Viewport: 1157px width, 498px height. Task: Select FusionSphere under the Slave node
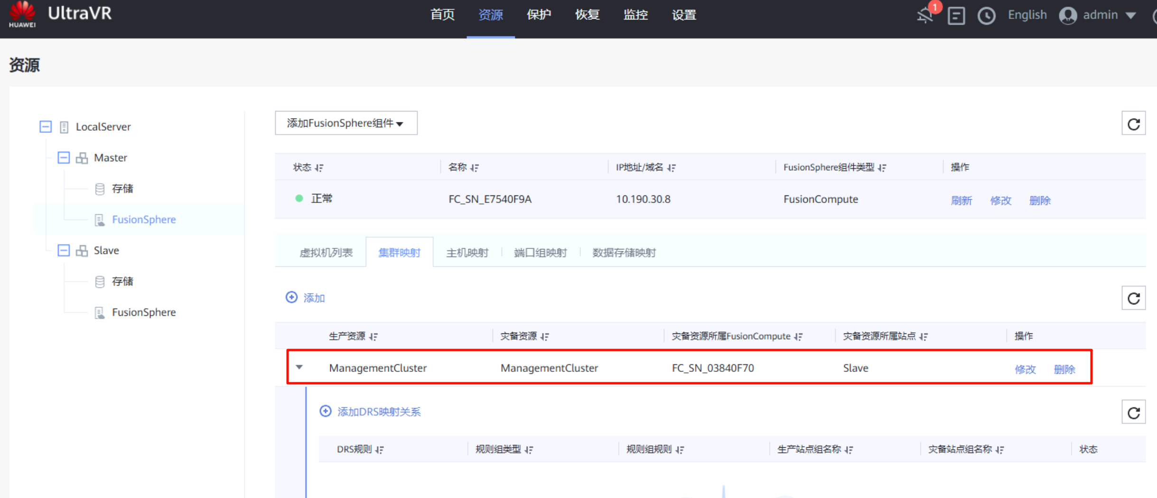(143, 312)
